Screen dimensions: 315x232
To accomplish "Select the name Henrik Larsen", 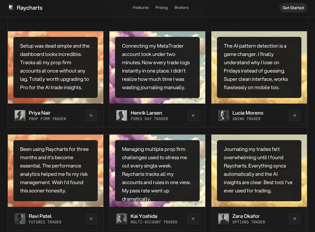I will click(146, 113).
